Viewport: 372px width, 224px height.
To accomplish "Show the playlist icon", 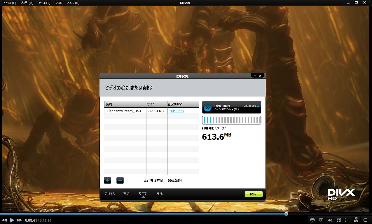I will point(347,220).
